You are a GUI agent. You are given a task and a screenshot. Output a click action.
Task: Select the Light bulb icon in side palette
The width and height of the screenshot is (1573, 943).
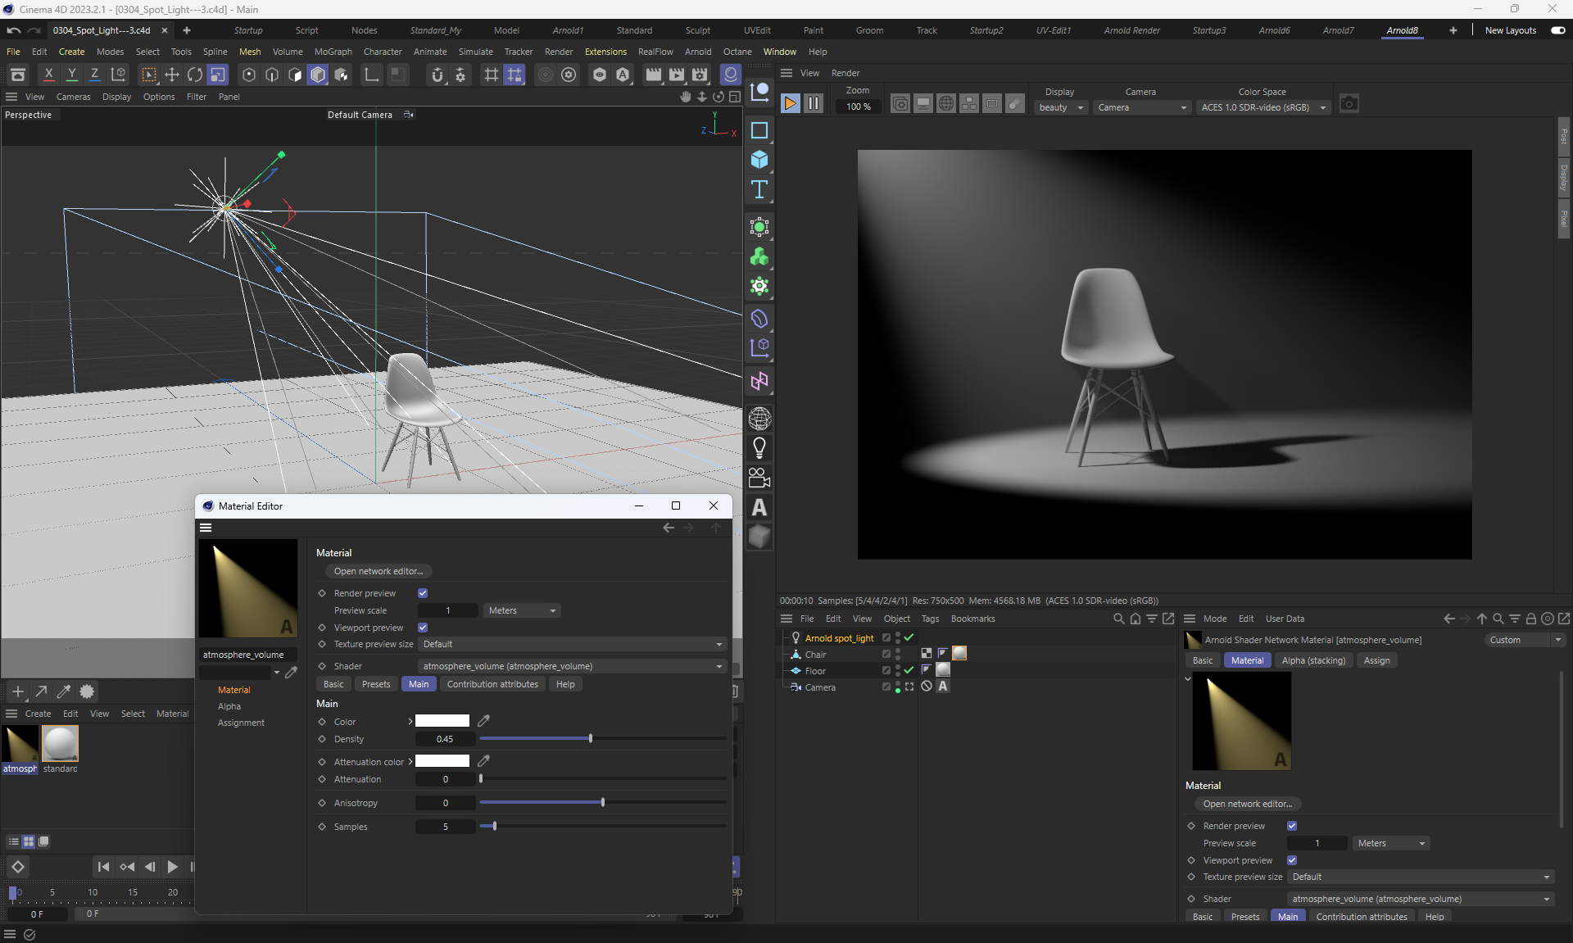(x=759, y=448)
